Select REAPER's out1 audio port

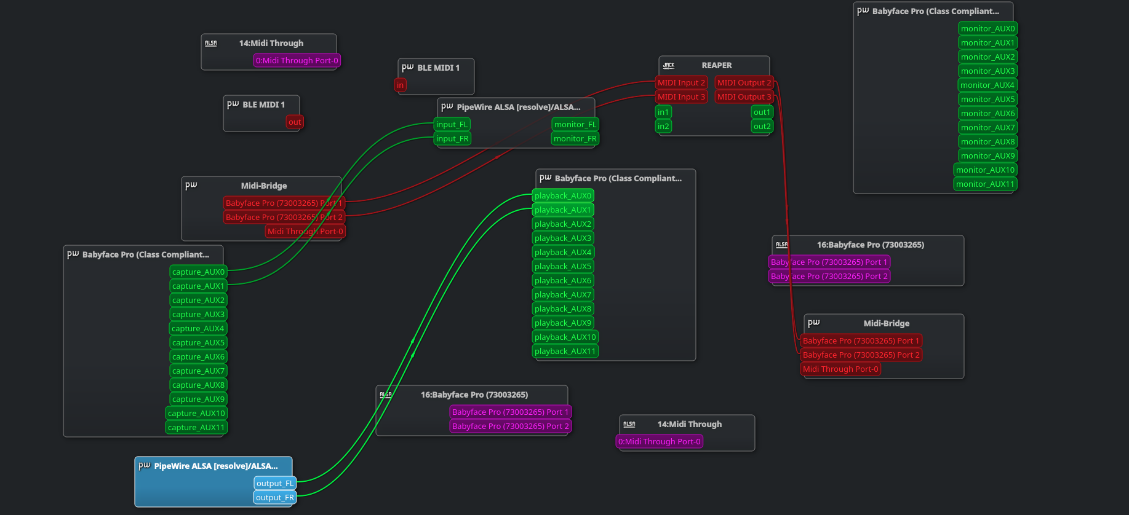(762, 112)
